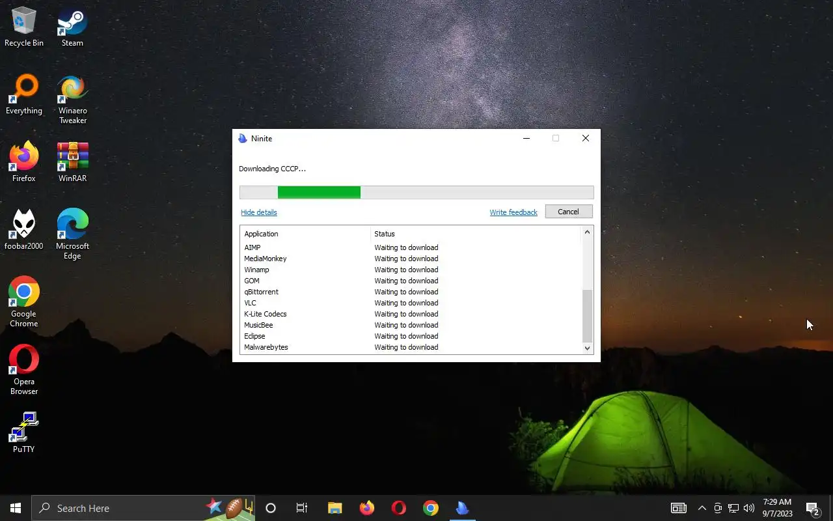833x521 pixels.
Task: Minimize the Ninite window
Action: 526,138
